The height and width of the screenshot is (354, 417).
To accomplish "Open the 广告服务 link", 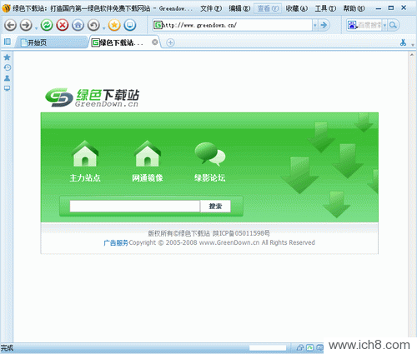I will pyautogui.click(x=116, y=243).
